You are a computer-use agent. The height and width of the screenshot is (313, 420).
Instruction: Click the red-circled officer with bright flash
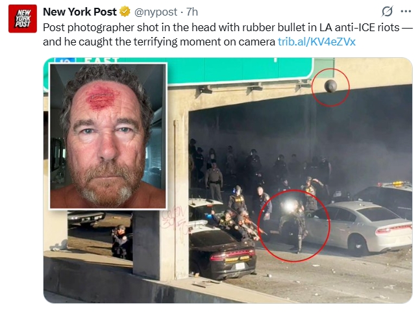[x=293, y=225]
